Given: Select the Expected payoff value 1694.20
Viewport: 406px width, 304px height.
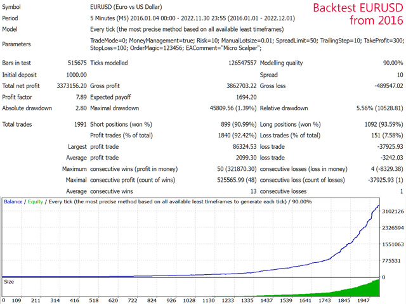Looking at the screenshot, I should [x=246, y=97].
